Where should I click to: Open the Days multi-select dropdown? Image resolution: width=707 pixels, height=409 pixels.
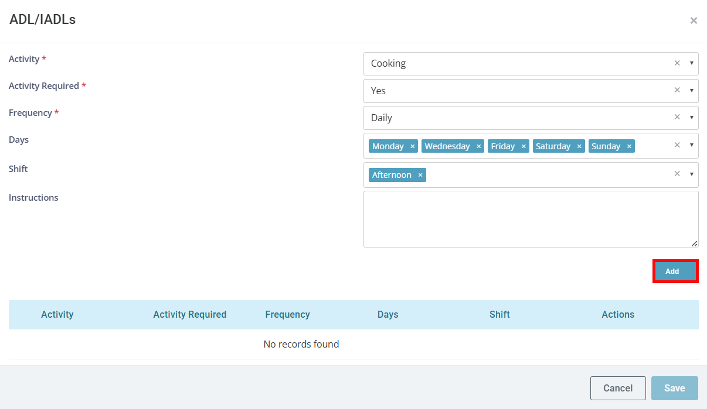[692, 145]
